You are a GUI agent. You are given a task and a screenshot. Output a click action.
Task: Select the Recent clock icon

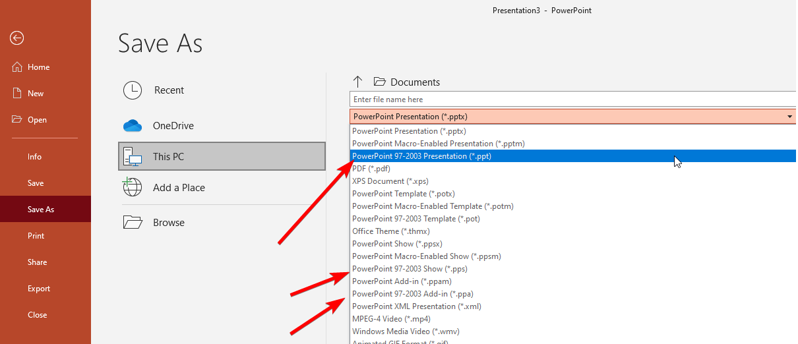pos(133,90)
